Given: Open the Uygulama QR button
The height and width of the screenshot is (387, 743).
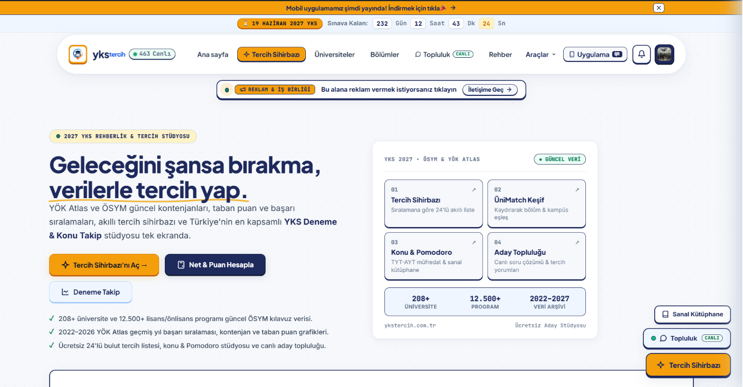Looking at the screenshot, I should coord(595,54).
